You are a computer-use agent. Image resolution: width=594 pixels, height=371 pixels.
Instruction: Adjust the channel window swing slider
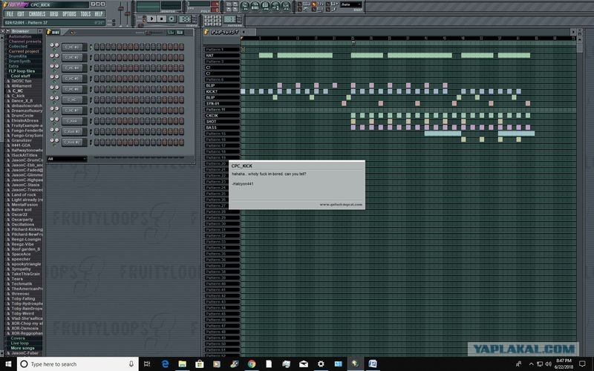[x=149, y=33]
